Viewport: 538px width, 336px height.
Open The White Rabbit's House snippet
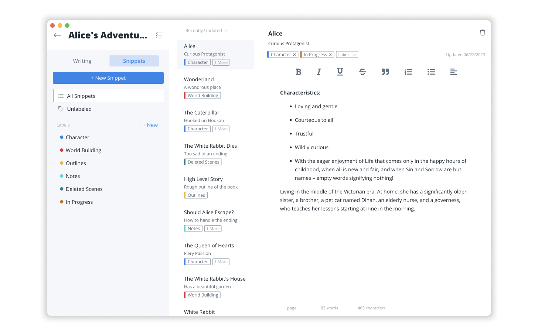215,287
